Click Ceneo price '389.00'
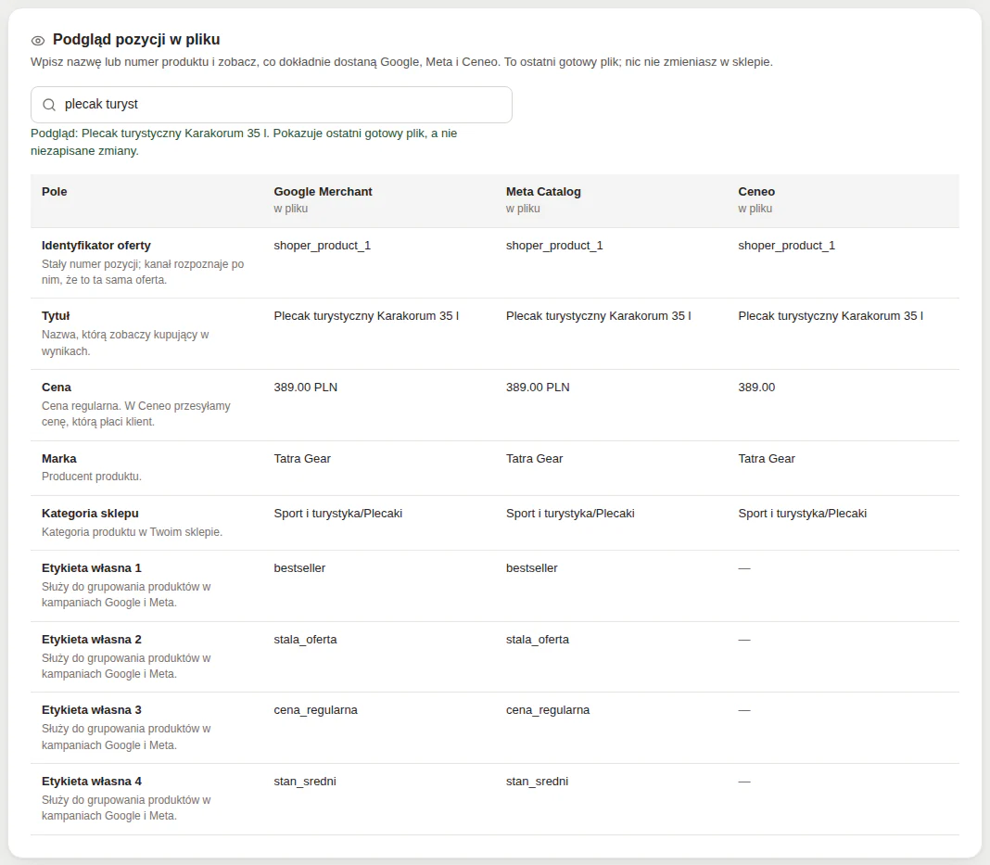 click(756, 387)
